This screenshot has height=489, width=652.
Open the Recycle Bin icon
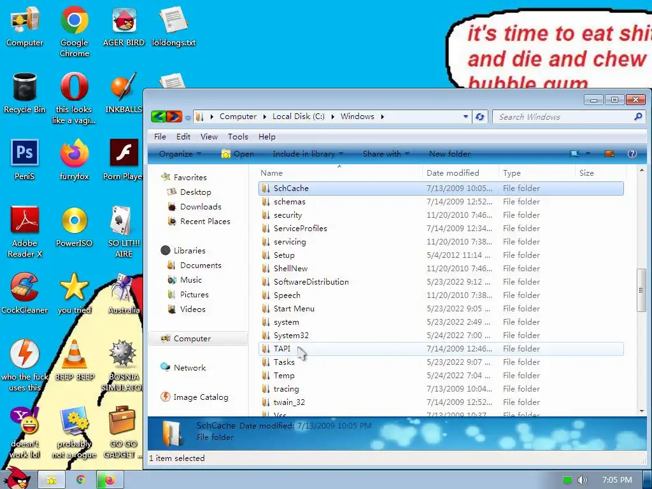25,93
